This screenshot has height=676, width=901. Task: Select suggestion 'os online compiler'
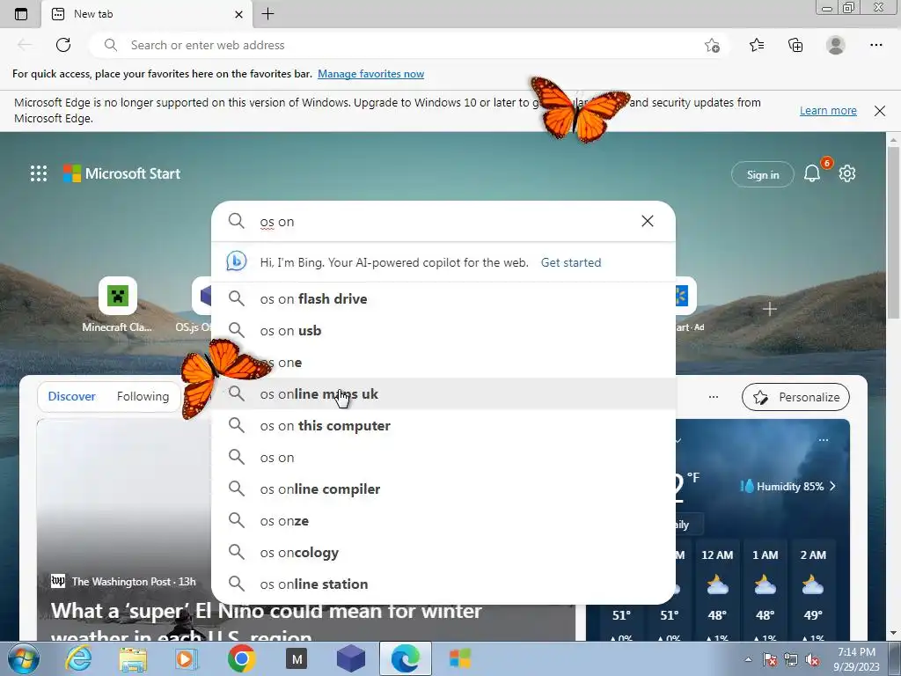(443, 489)
